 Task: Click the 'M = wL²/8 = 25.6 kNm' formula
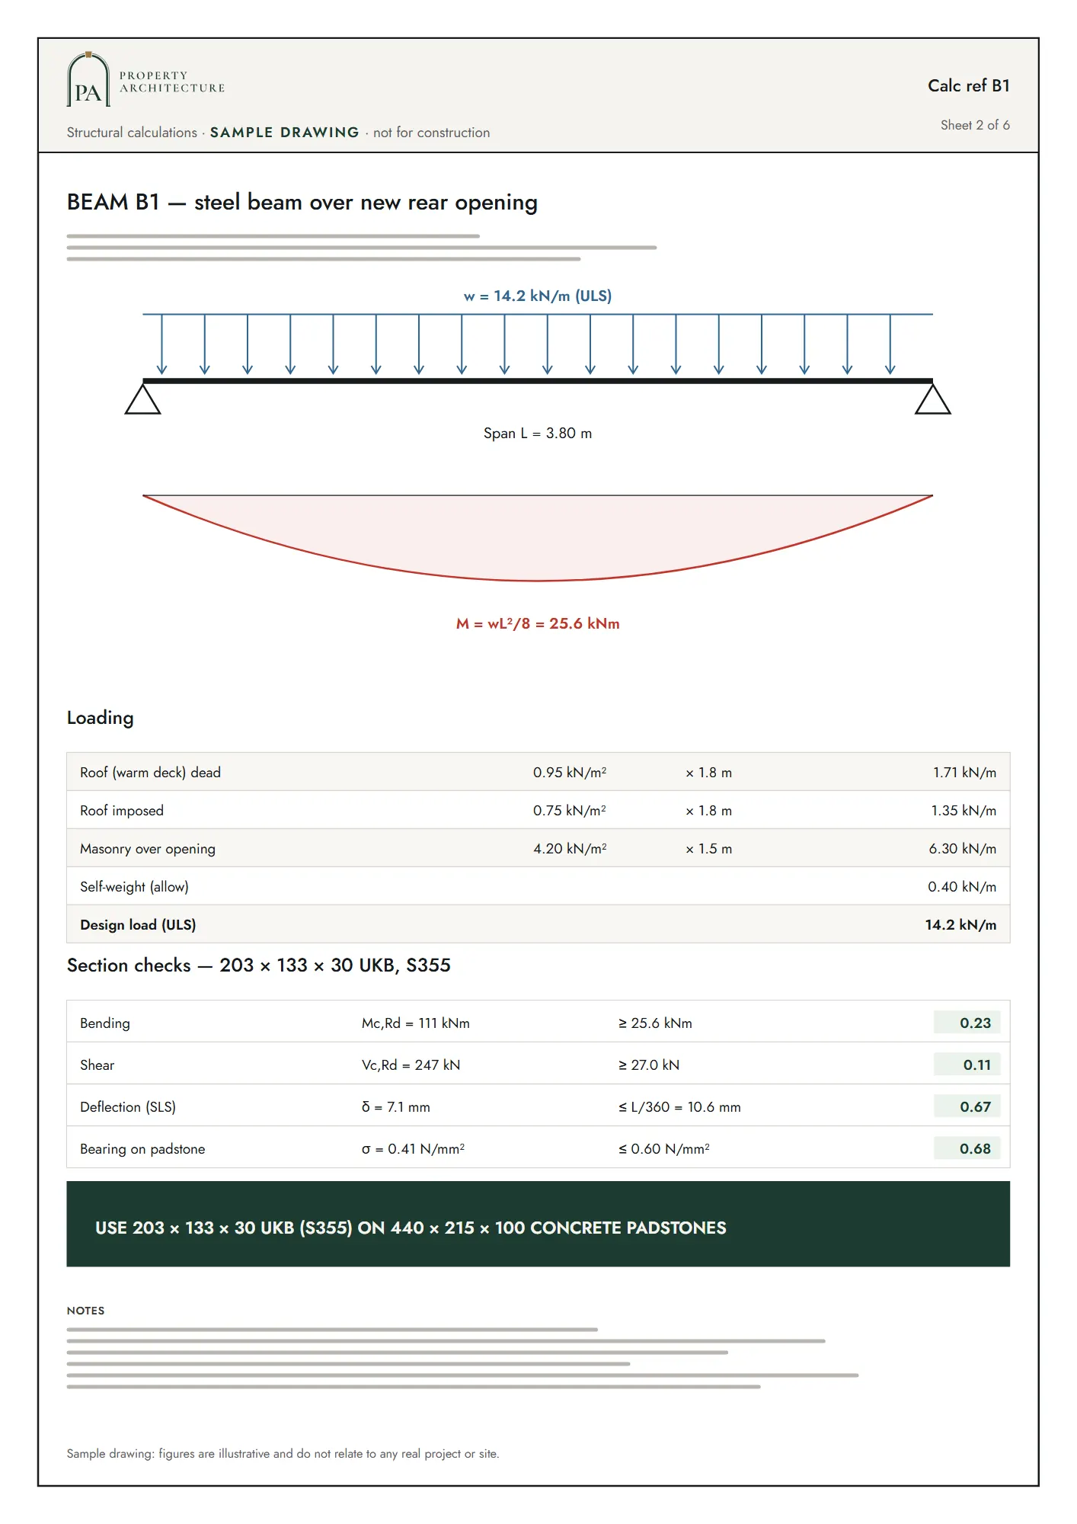point(538,624)
